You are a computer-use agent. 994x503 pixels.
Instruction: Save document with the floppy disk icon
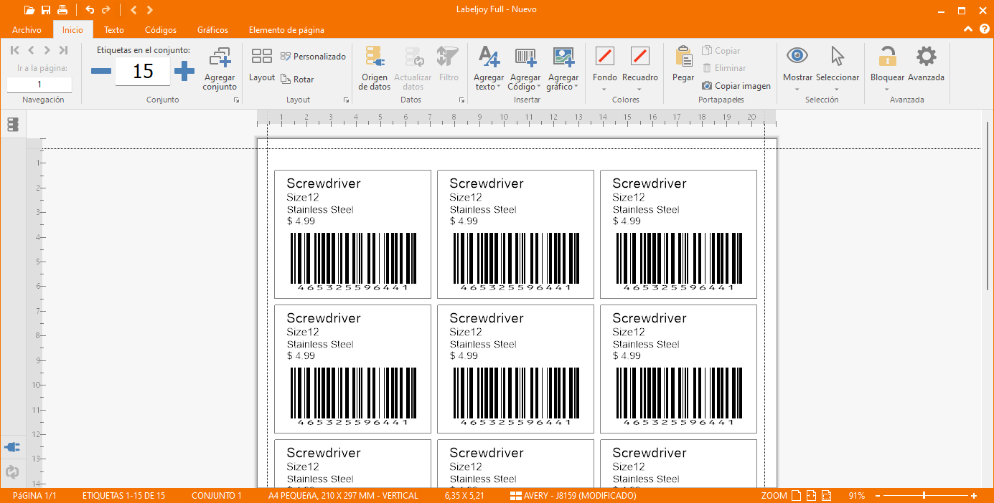click(46, 10)
